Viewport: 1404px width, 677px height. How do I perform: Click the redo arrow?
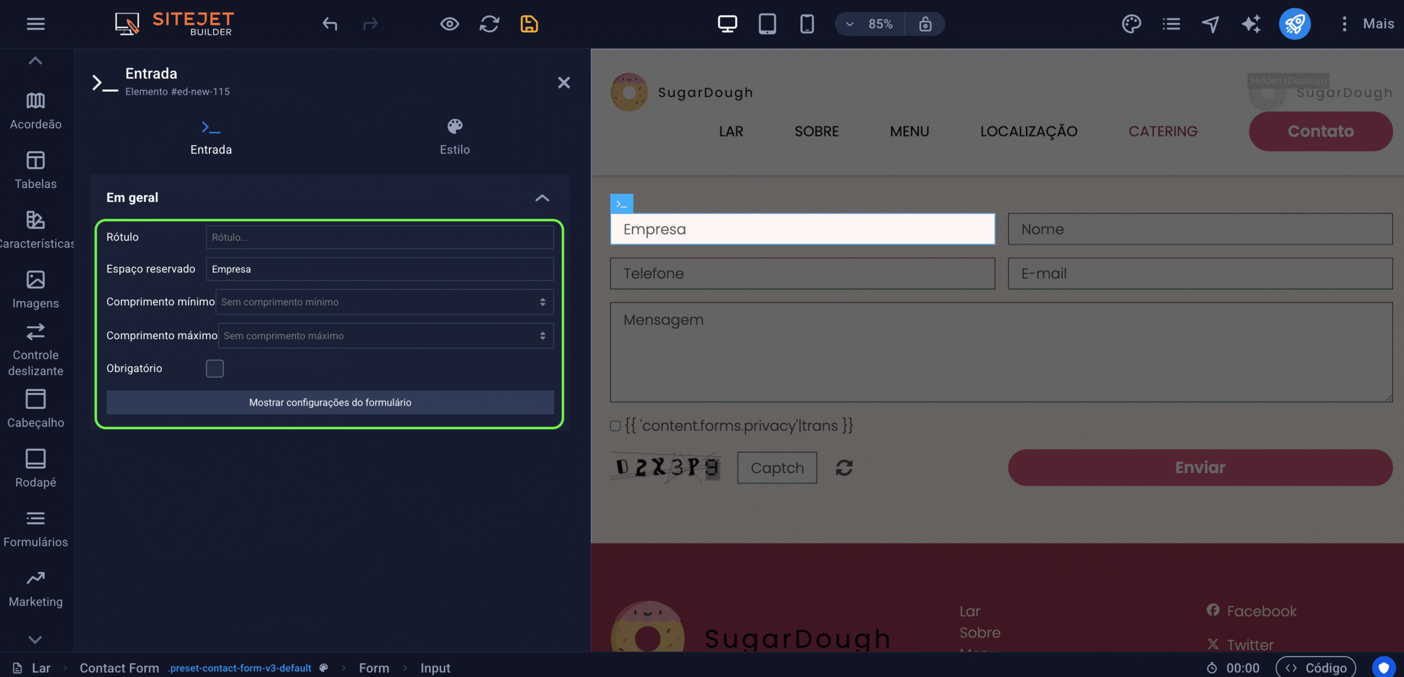tap(371, 24)
